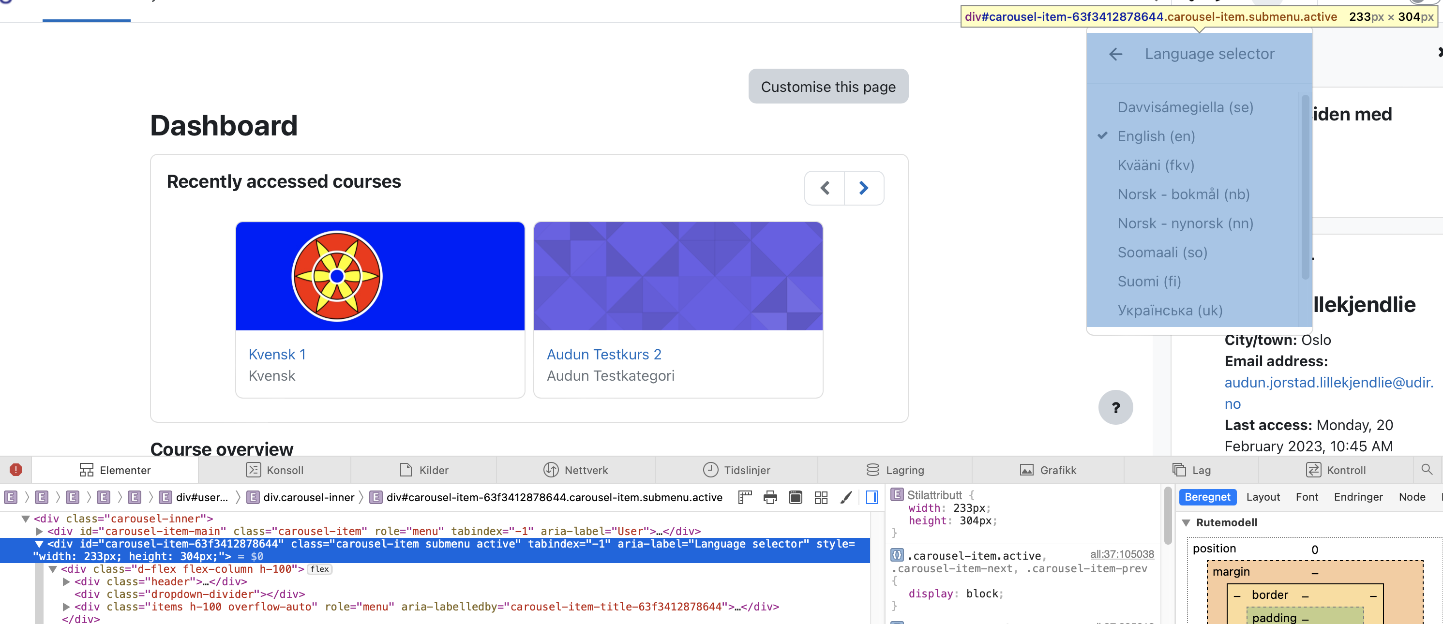
Task: Switch to the Font sidebar tab
Action: [1307, 497]
